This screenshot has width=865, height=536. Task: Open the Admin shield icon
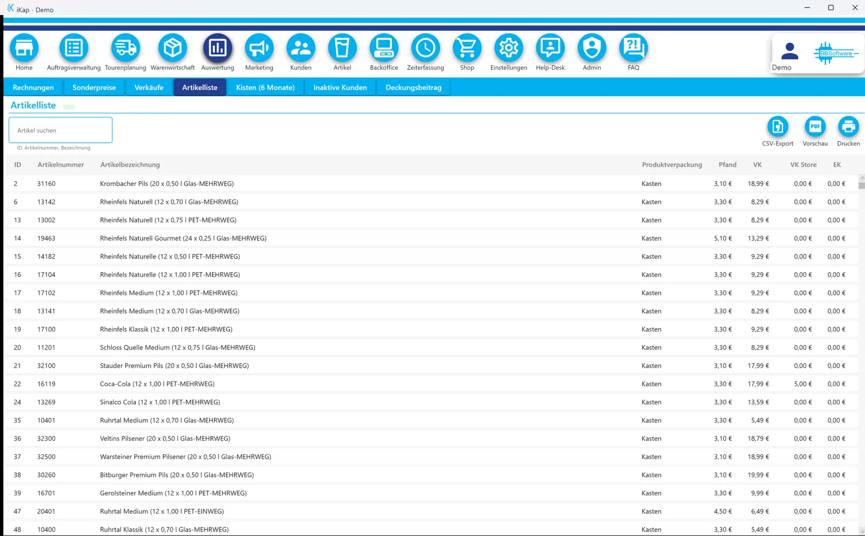click(592, 48)
